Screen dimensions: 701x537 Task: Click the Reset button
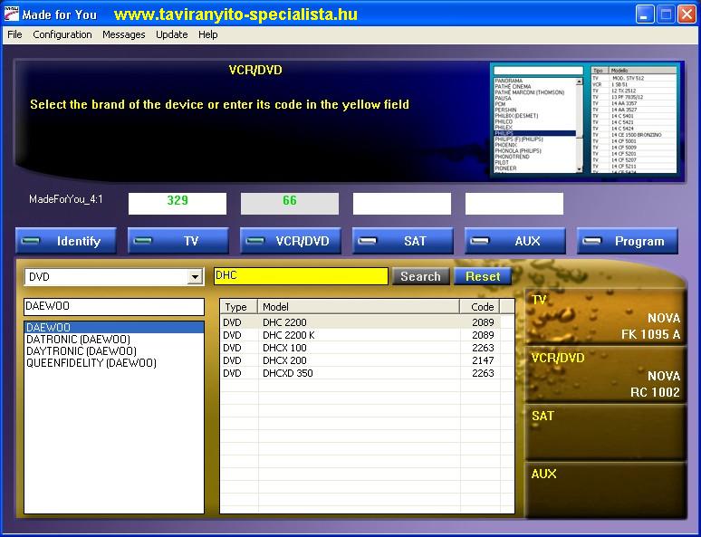point(483,276)
